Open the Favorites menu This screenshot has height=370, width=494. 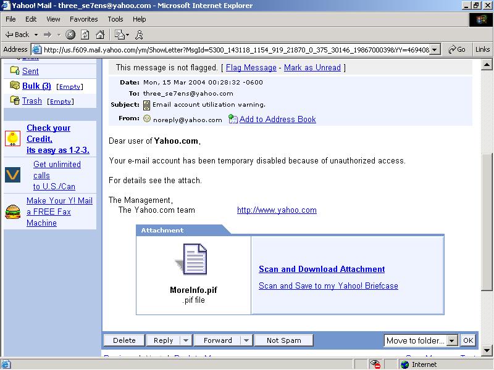tap(84, 19)
